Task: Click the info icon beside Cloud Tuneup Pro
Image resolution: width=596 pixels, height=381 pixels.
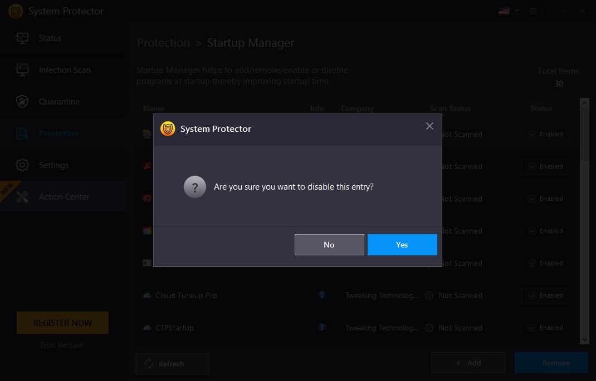Action: 322,295
